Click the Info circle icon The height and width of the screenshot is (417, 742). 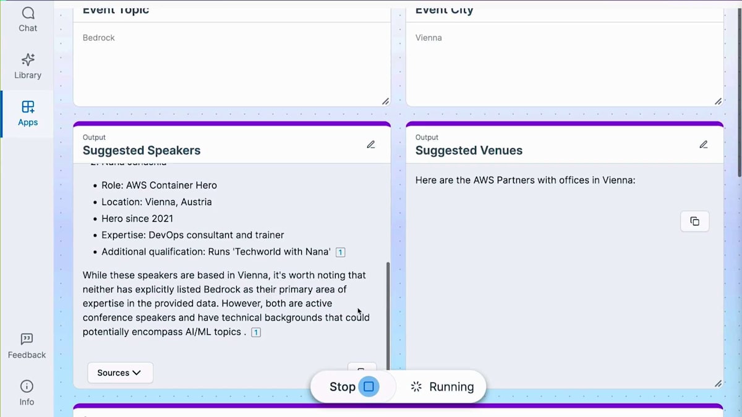coord(27,393)
